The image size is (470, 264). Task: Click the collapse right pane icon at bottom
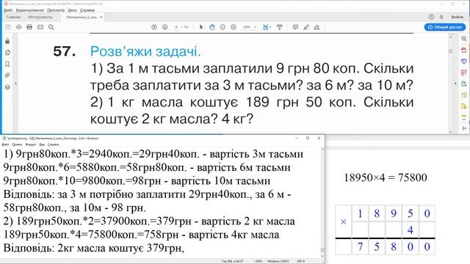[464, 128]
